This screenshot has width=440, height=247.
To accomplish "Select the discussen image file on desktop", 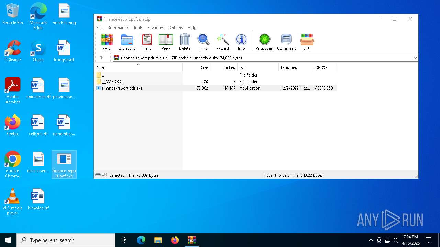I will click(38, 162).
